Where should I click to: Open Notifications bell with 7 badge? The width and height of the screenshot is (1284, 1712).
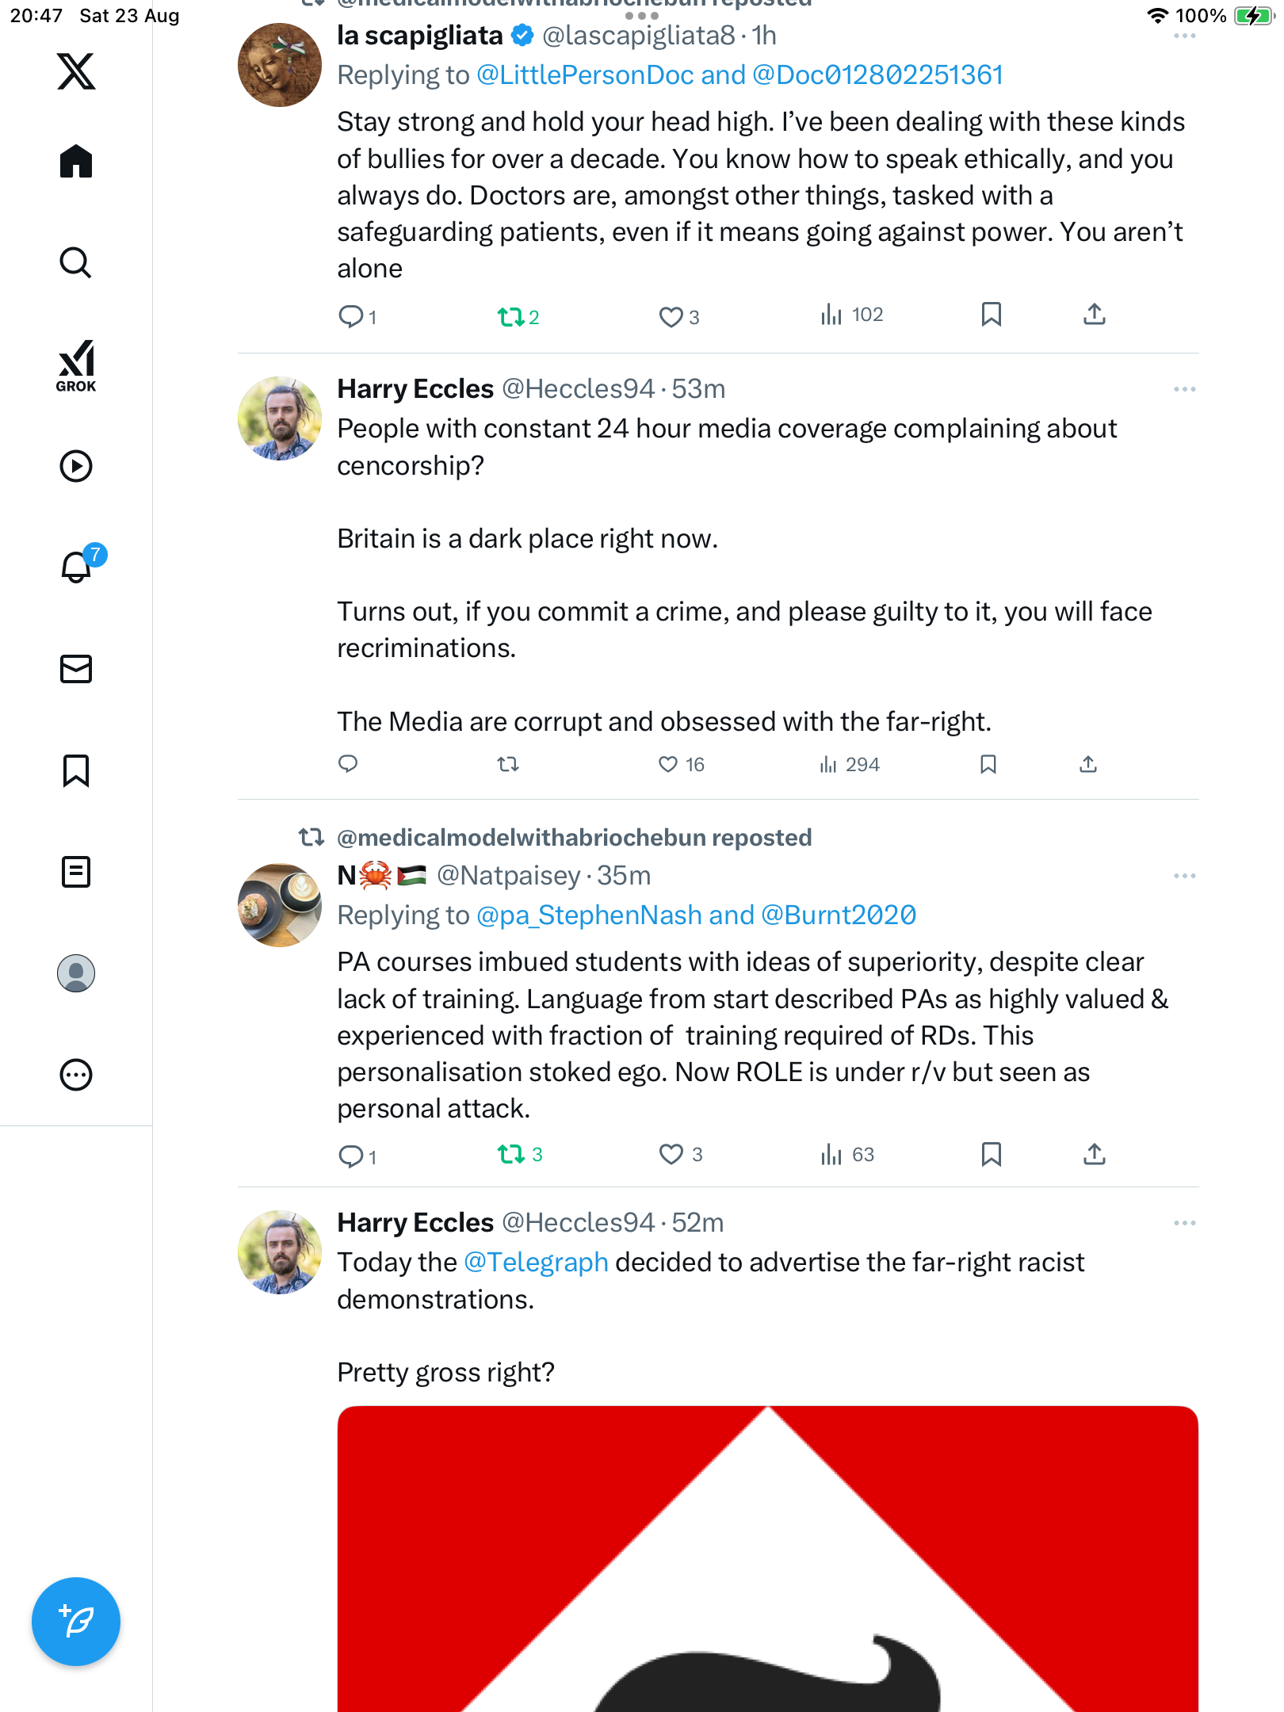(x=77, y=567)
